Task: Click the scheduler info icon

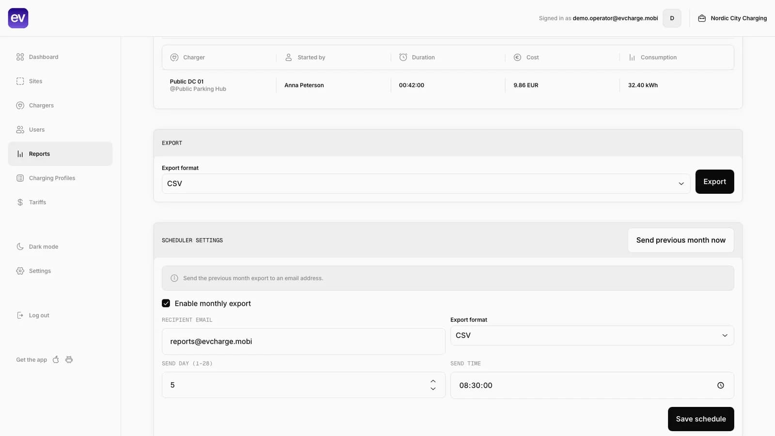Action: (x=174, y=278)
